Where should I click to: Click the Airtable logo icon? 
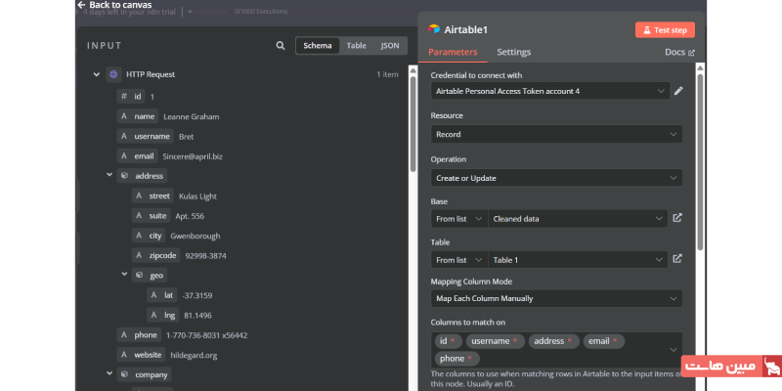[x=434, y=29]
